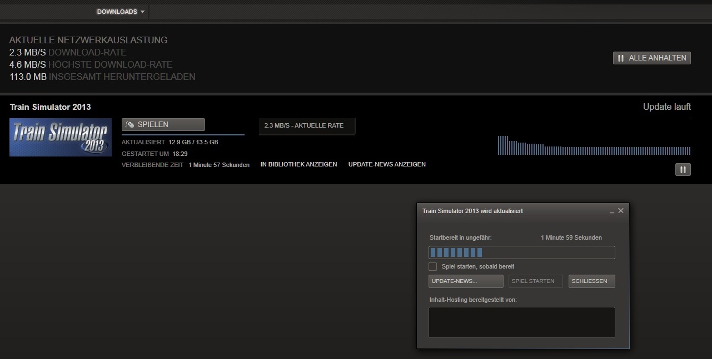Click the '2.3 MB/S - AKTUELLE RATE' box

307,126
